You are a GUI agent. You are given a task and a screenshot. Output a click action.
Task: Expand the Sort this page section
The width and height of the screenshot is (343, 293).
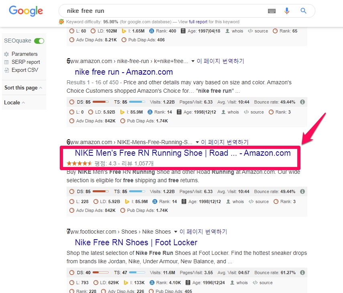click(x=23, y=88)
